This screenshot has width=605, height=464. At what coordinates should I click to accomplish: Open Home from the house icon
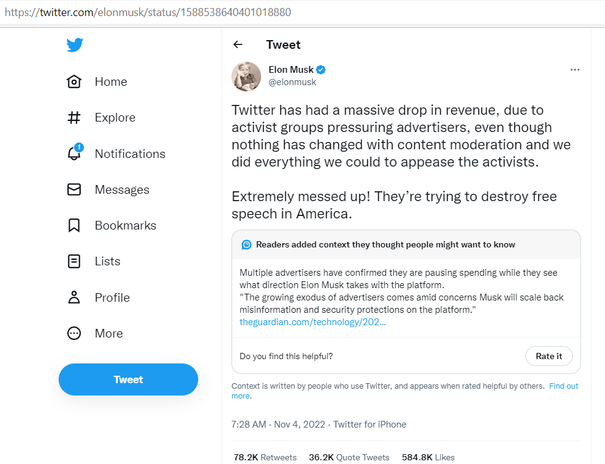click(74, 81)
